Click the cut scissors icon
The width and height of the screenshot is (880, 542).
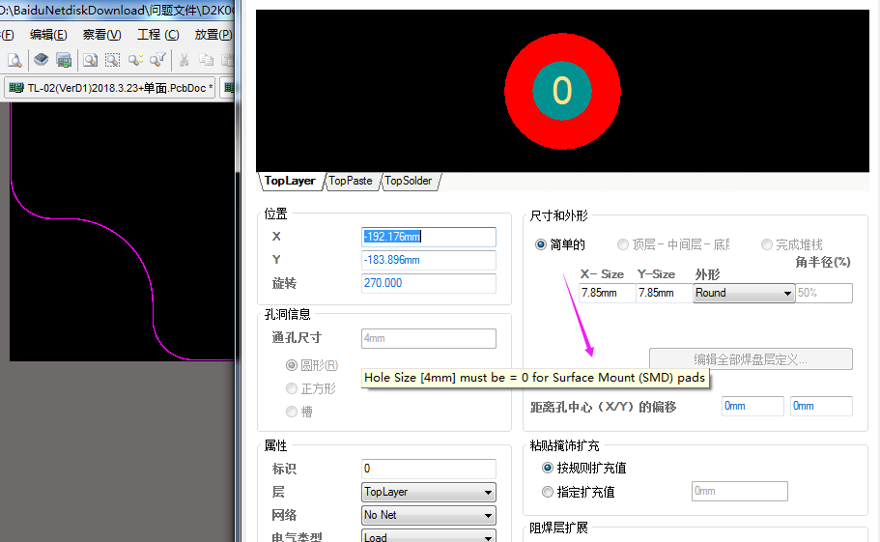184,60
